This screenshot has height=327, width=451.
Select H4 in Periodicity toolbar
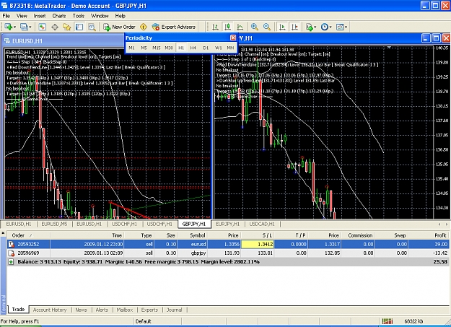193,48
